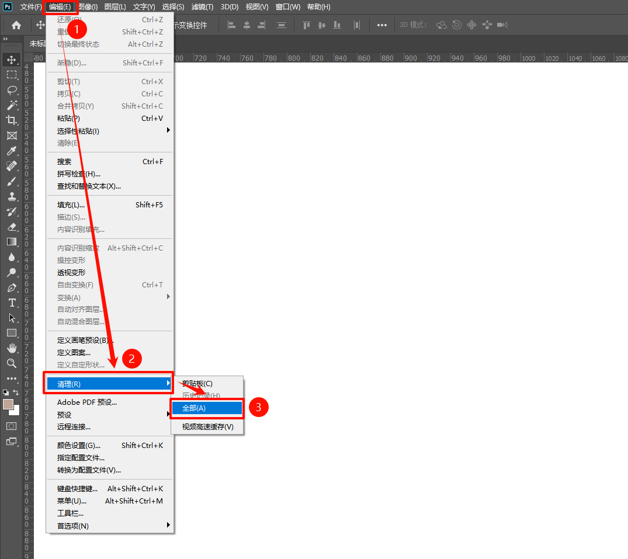Image resolution: width=628 pixels, height=559 pixels.
Task: Select the Lasso tool
Action: pyautogui.click(x=12, y=90)
